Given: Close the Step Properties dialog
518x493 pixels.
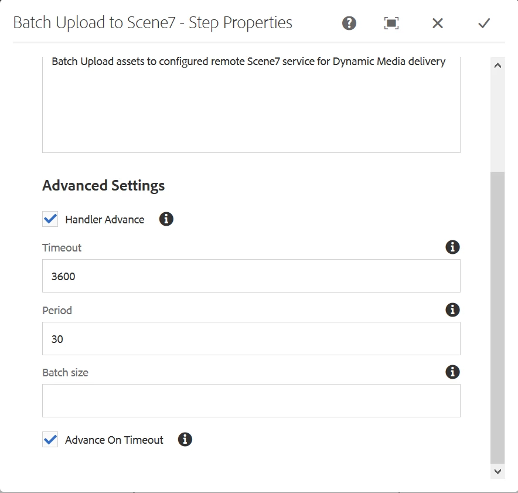Looking at the screenshot, I should 437,23.
